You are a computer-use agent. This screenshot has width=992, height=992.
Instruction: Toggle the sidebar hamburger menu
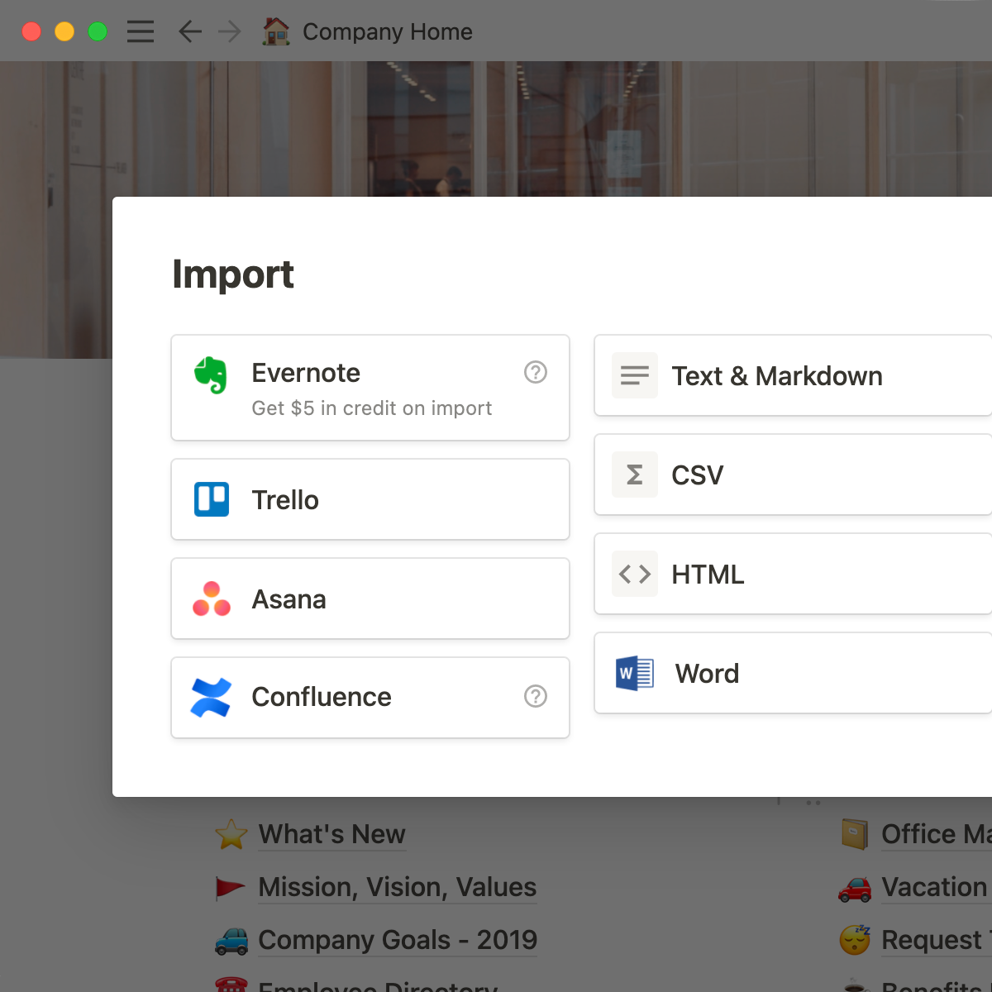[141, 31]
